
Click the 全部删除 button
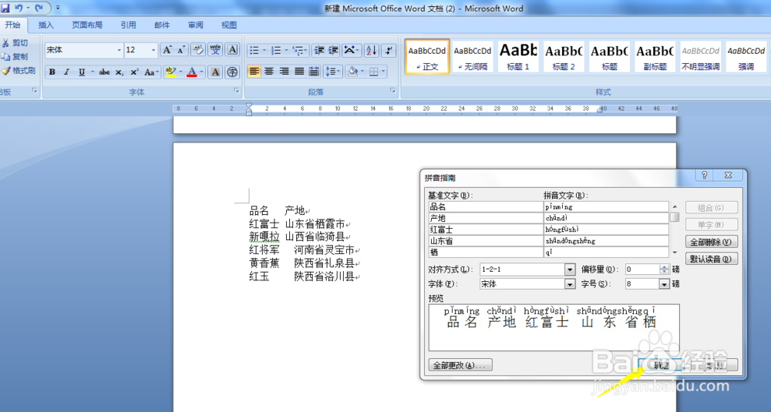(711, 242)
